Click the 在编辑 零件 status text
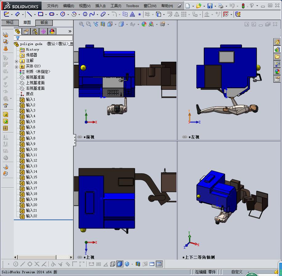Image resolution: width=282 pixels, height=276 pixels. (205, 272)
